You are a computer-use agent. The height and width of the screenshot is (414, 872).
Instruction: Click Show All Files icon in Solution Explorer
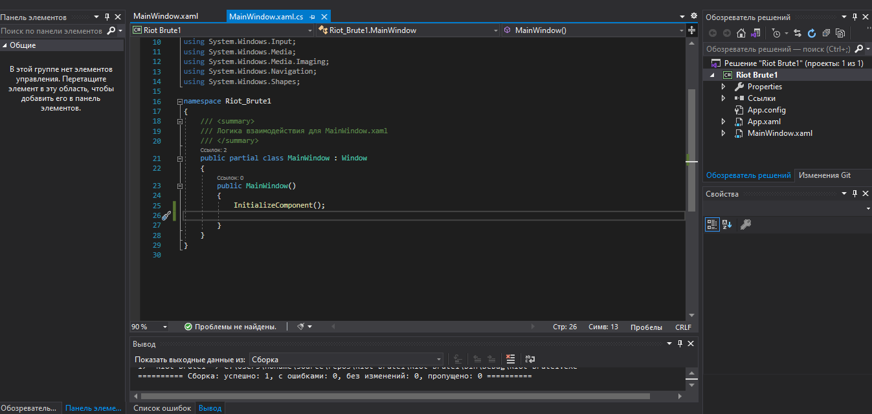(840, 33)
